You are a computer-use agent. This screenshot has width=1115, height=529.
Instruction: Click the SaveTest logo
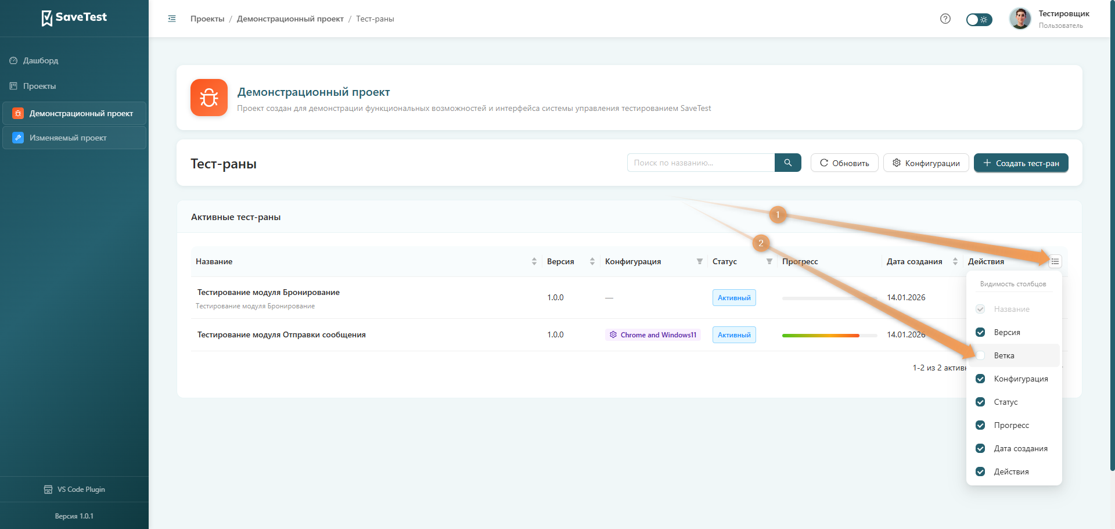click(74, 17)
